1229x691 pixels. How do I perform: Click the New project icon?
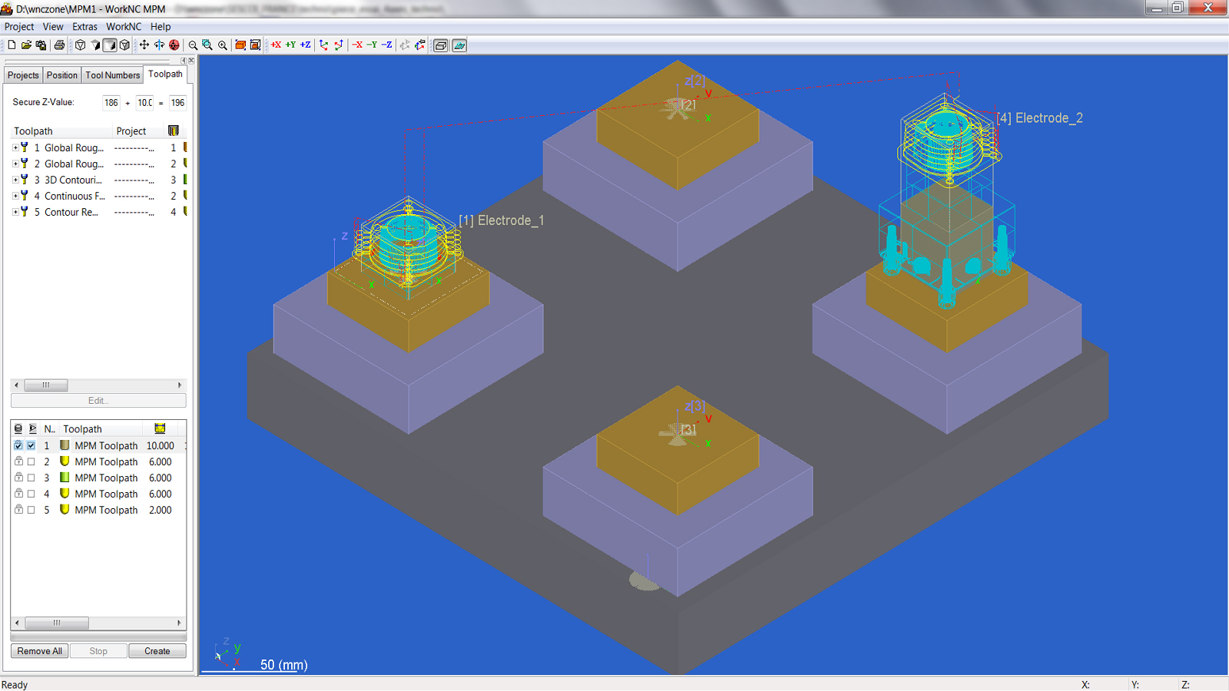pyautogui.click(x=12, y=45)
